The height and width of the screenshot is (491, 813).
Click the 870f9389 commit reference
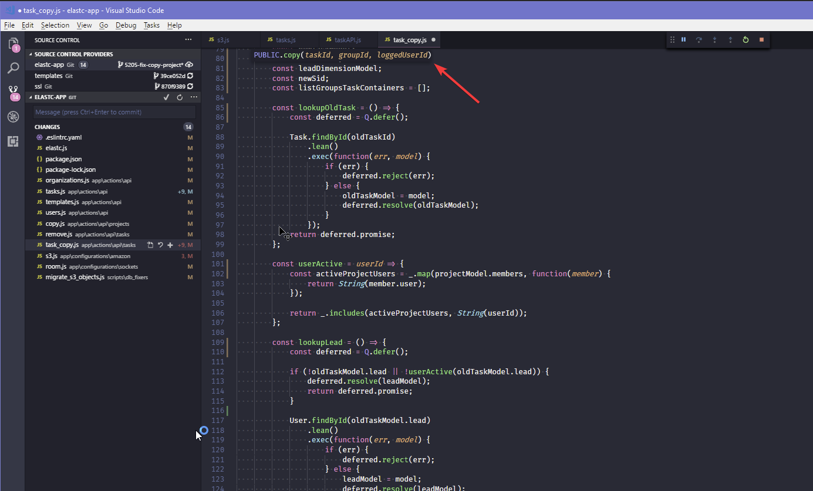(170, 86)
